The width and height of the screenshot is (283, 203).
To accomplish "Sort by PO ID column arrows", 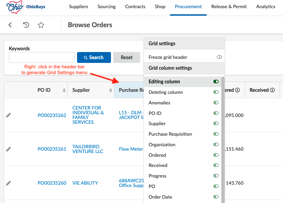I will point(64,90).
